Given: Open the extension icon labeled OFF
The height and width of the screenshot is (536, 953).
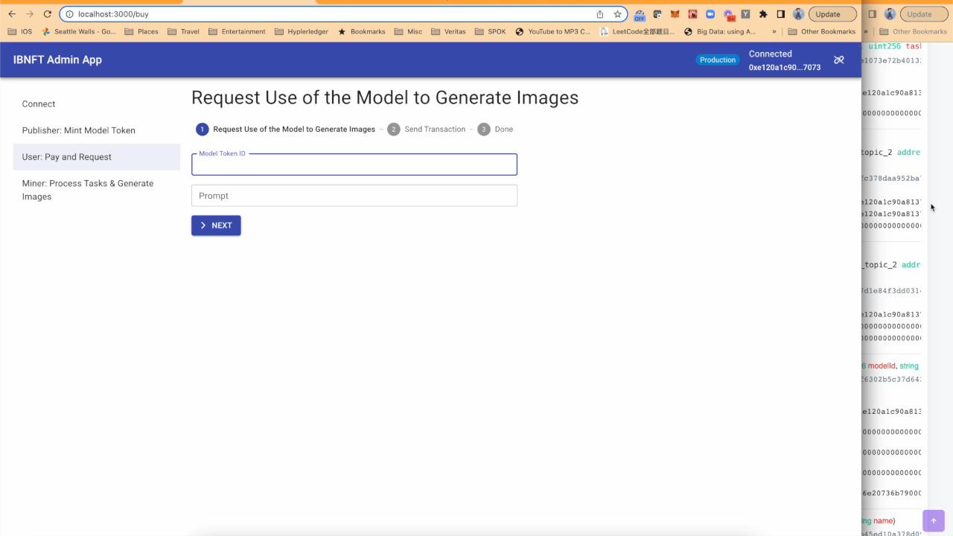Looking at the screenshot, I should (640, 14).
